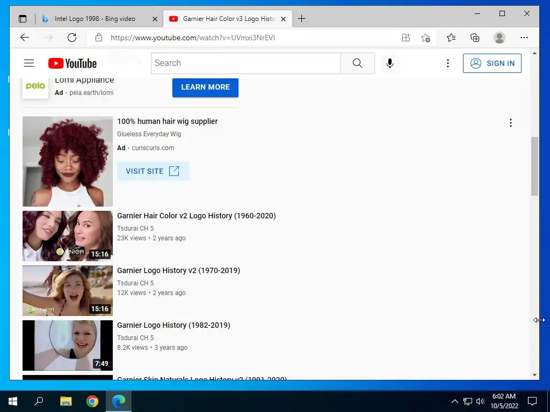Open the Favorites list
The height and width of the screenshot is (412, 550).
point(451,38)
